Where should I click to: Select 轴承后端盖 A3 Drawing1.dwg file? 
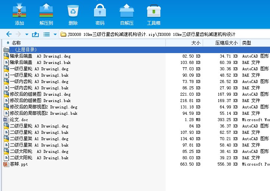tap(40, 56)
